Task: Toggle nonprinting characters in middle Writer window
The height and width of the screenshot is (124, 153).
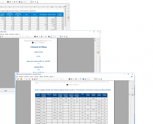Action: pyautogui.click(x=44, y=37)
